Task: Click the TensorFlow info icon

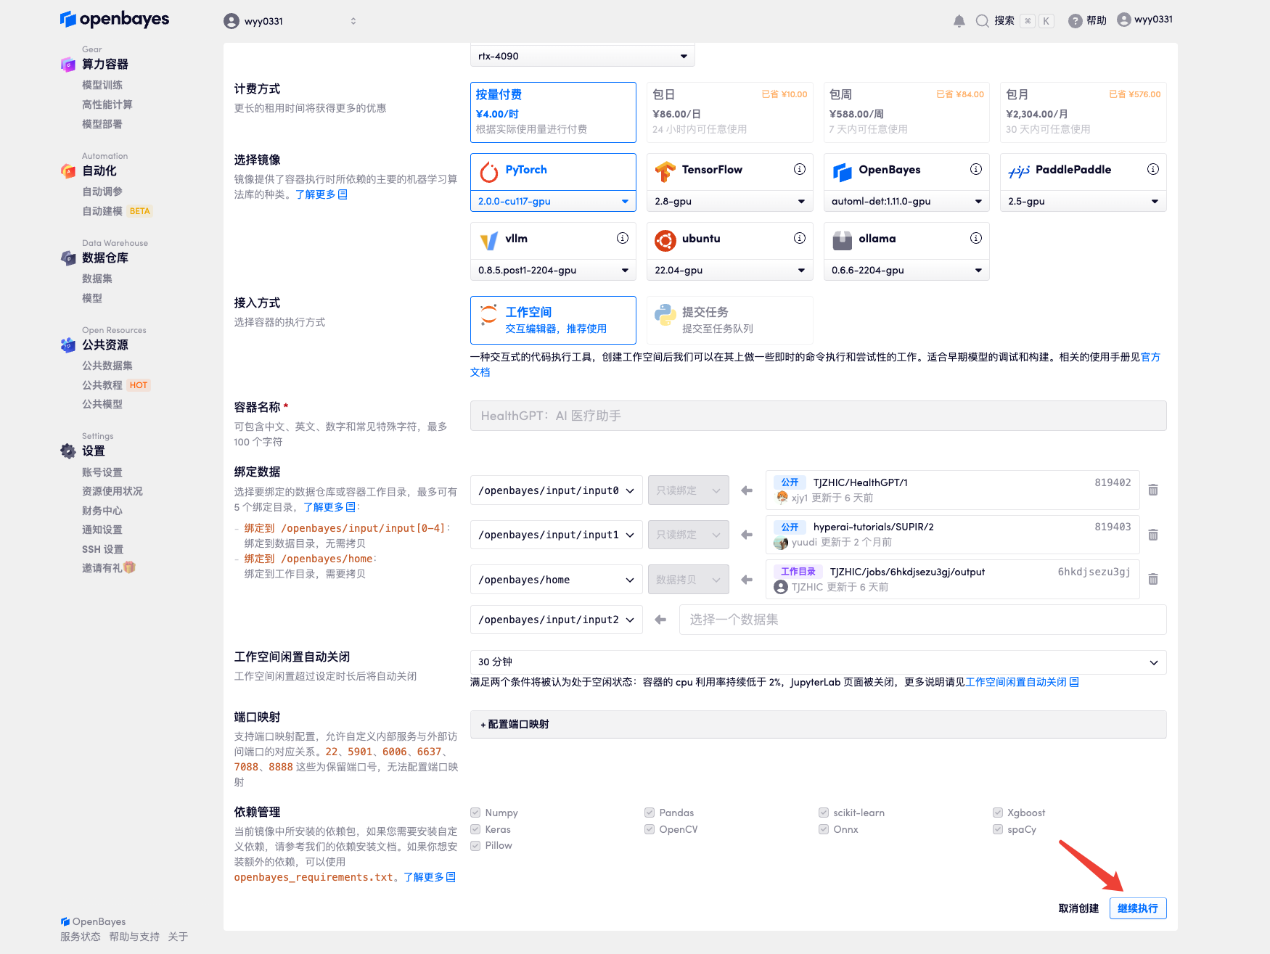Action: (x=799, y=169)
